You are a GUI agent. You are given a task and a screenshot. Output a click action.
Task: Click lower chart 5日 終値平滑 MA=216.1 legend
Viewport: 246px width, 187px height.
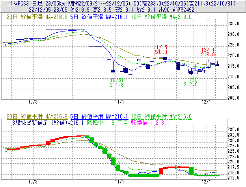(x=99, y=117)
